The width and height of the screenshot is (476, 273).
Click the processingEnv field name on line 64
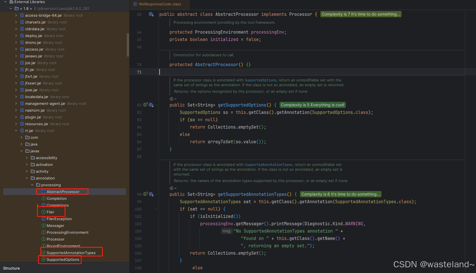click(x=267, y=32)
